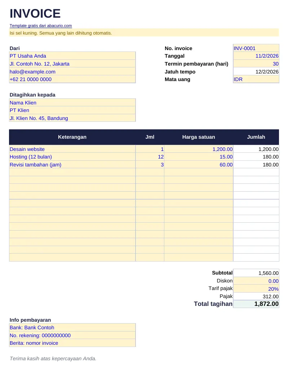Image resolution: width=288 pixels, height=370 pixels.
Task: Select the Total tagihan label
Action: click(213, 304)
